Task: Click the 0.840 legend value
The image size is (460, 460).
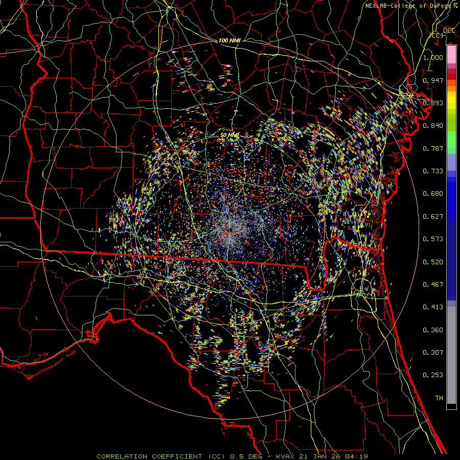Action: tap(433, 126)
